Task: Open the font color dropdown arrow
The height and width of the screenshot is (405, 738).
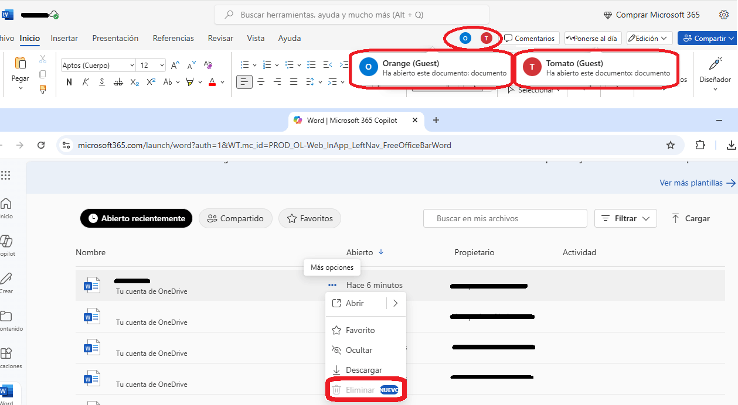Action: pos(223,83)
